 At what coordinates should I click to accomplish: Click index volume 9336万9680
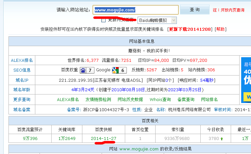[x=177, y=139]
